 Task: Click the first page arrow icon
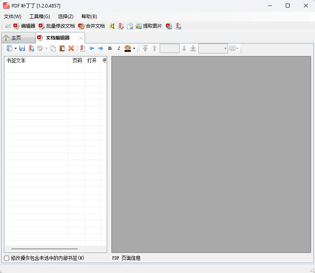145,48
